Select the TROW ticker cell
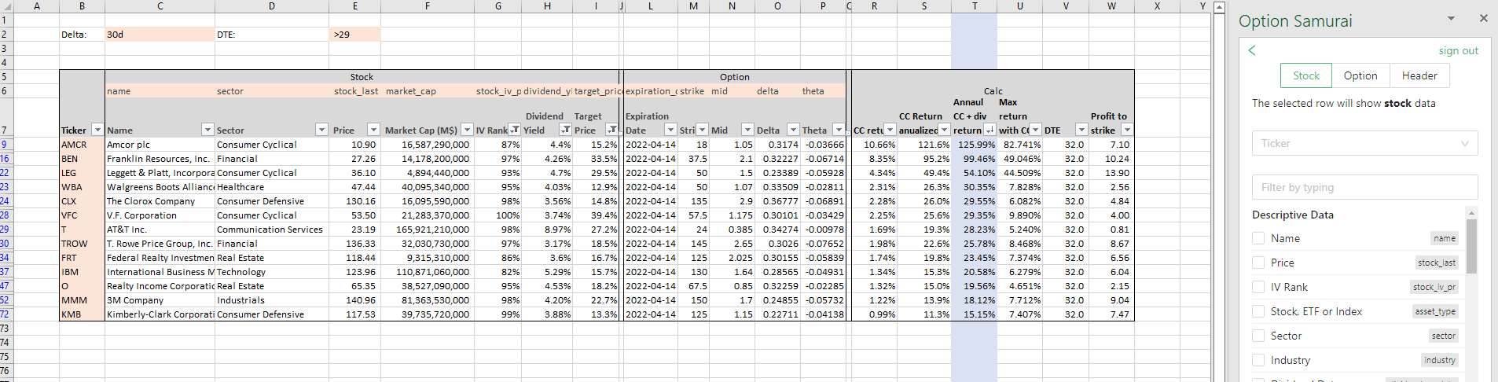Screen dimensions: 1498x382 (x=82, y=244)
